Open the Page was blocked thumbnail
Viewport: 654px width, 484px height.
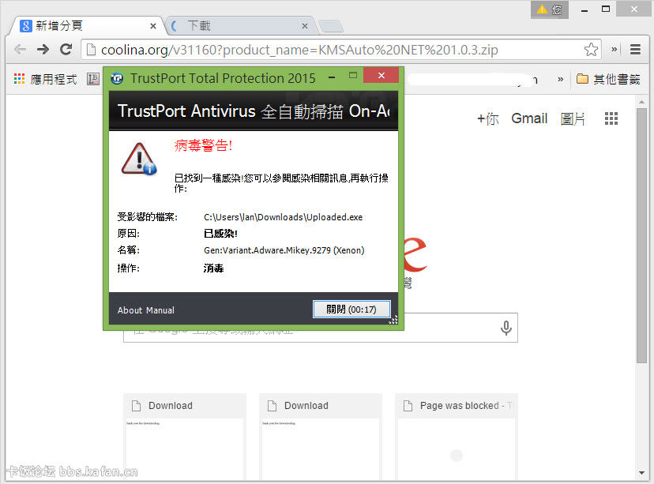(456, 438)
